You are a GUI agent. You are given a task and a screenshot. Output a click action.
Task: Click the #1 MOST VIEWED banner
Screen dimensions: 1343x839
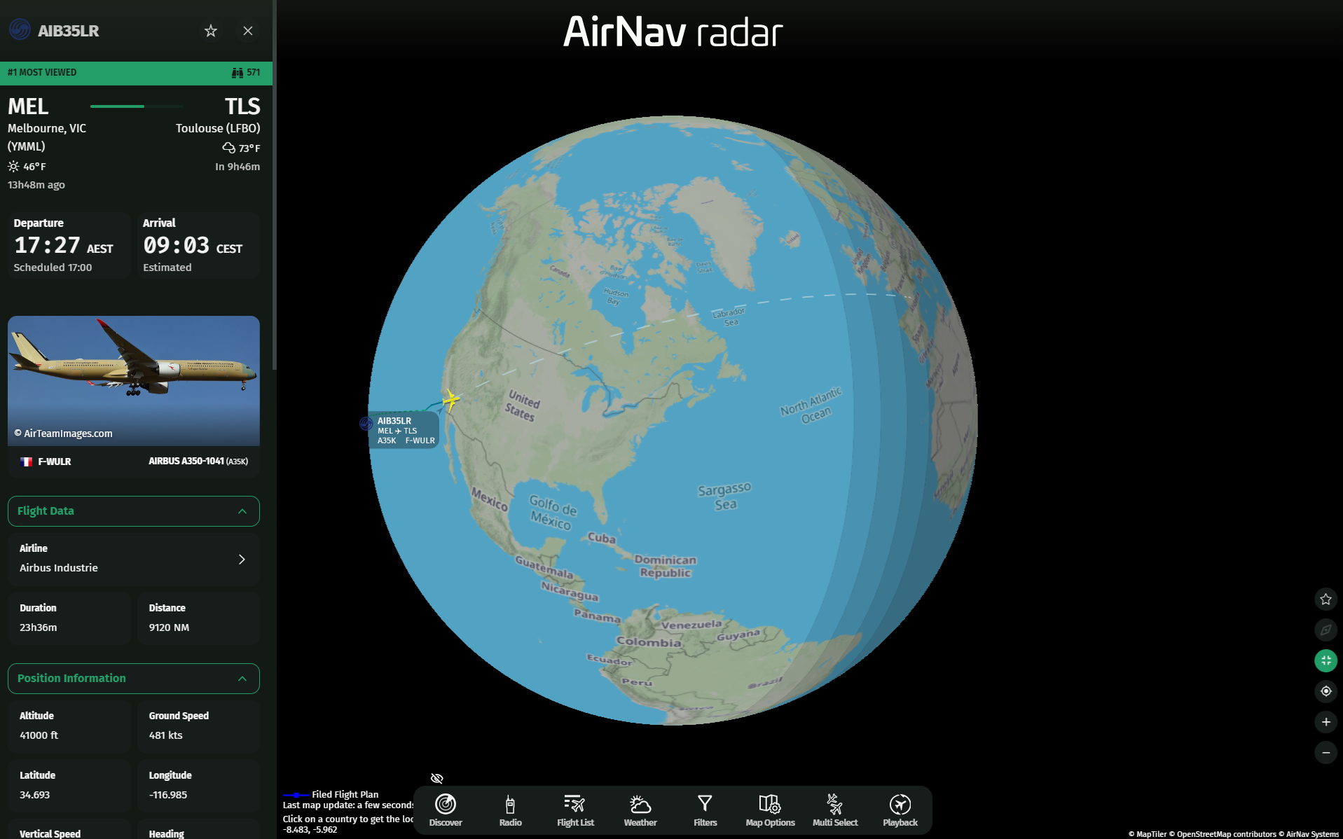[136, 73]
